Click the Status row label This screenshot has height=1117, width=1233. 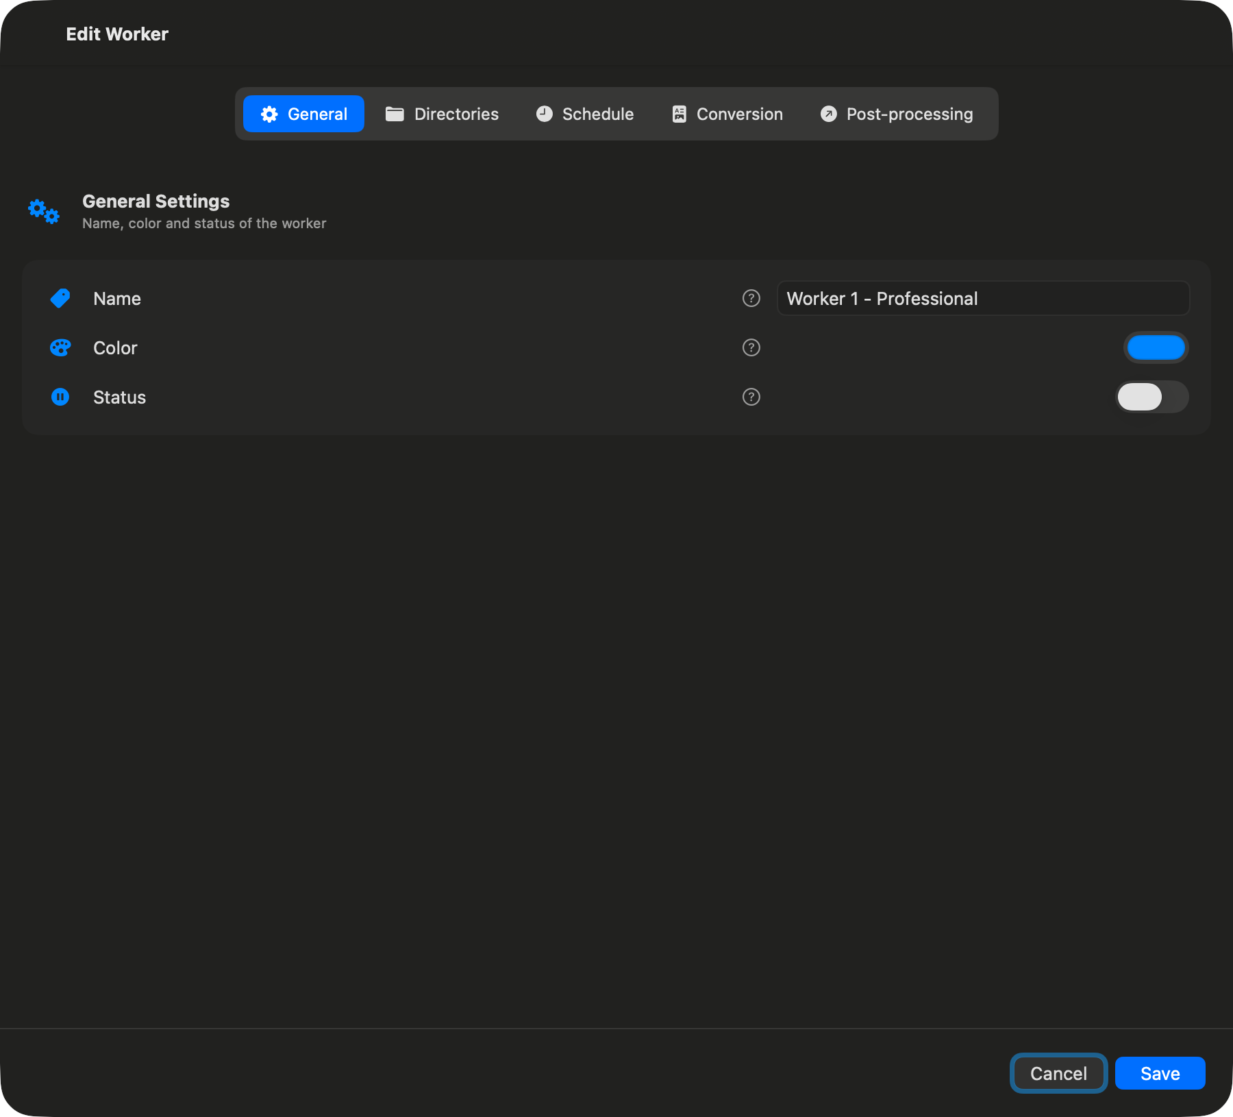click(119, 397)
